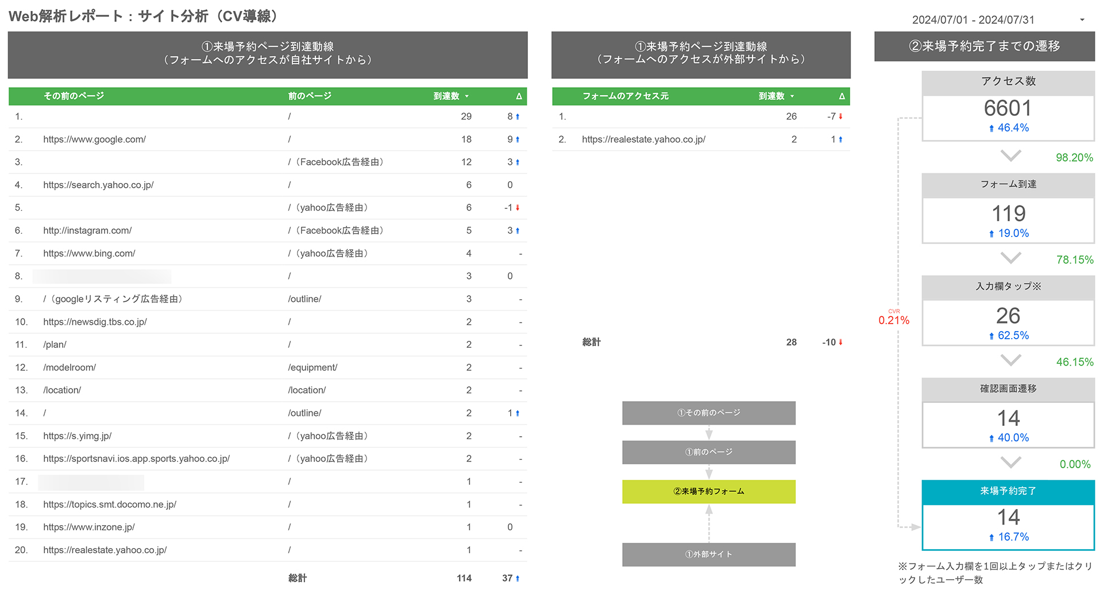Click the red down arrow on the -7 delta
The width and height of the screenshot is (1103, 598).
pyautogui.click(x=839, y=116)
